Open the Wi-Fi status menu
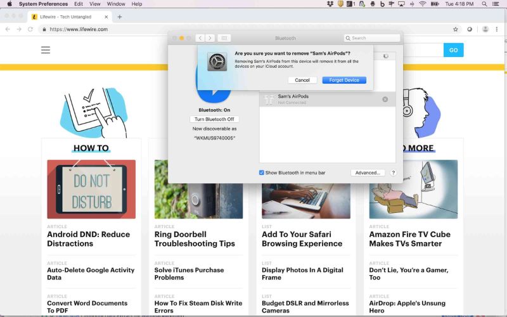507x317 pixels. pyautogui.click(x=422, y=4)
